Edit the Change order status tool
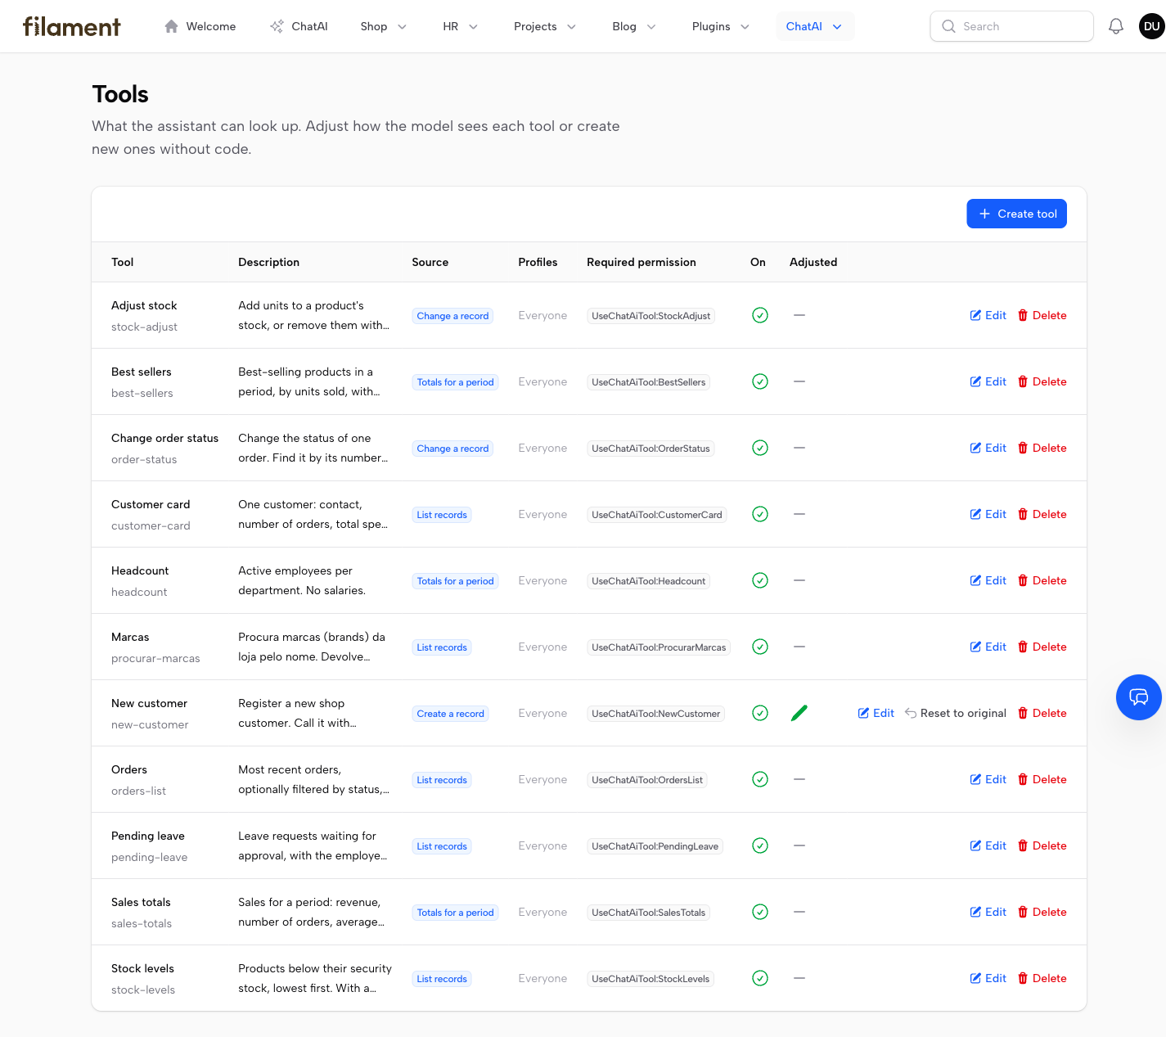This screenshot has width=1166, height=1037. coord(988,448)
